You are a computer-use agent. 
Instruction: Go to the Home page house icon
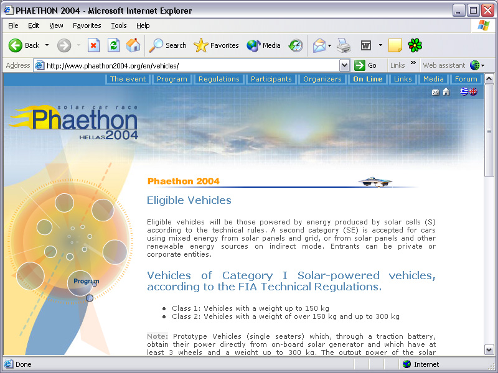click(x=133, y=45)
